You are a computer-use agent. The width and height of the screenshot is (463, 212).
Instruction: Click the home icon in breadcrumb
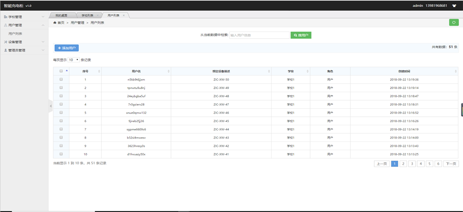pos(55,23)
